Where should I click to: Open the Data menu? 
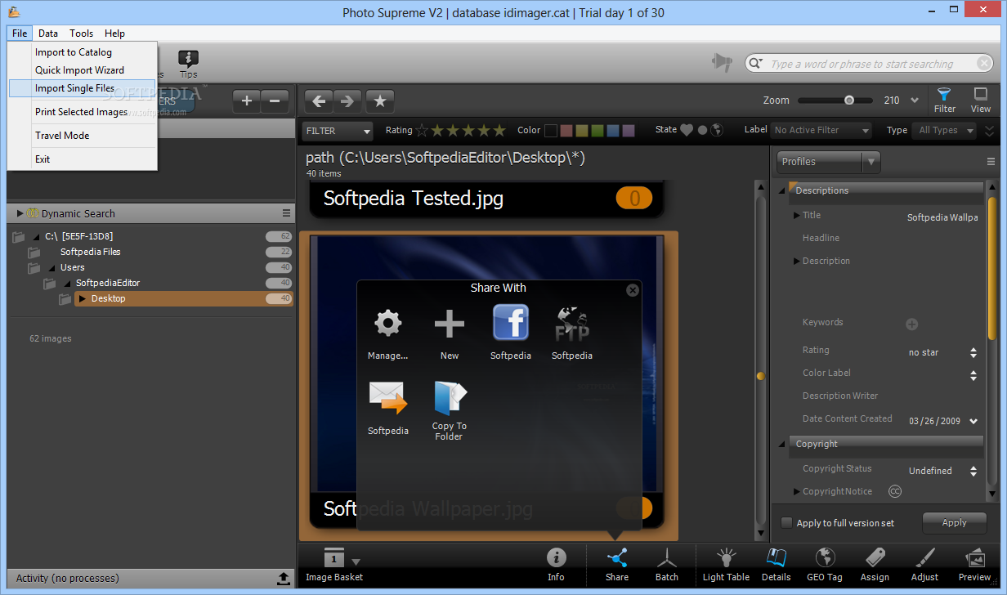pos(48,34)
